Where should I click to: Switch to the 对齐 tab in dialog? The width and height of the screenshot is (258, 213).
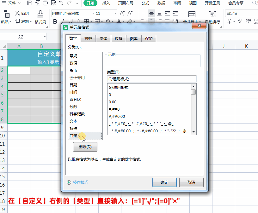click(x=88, y=38)
